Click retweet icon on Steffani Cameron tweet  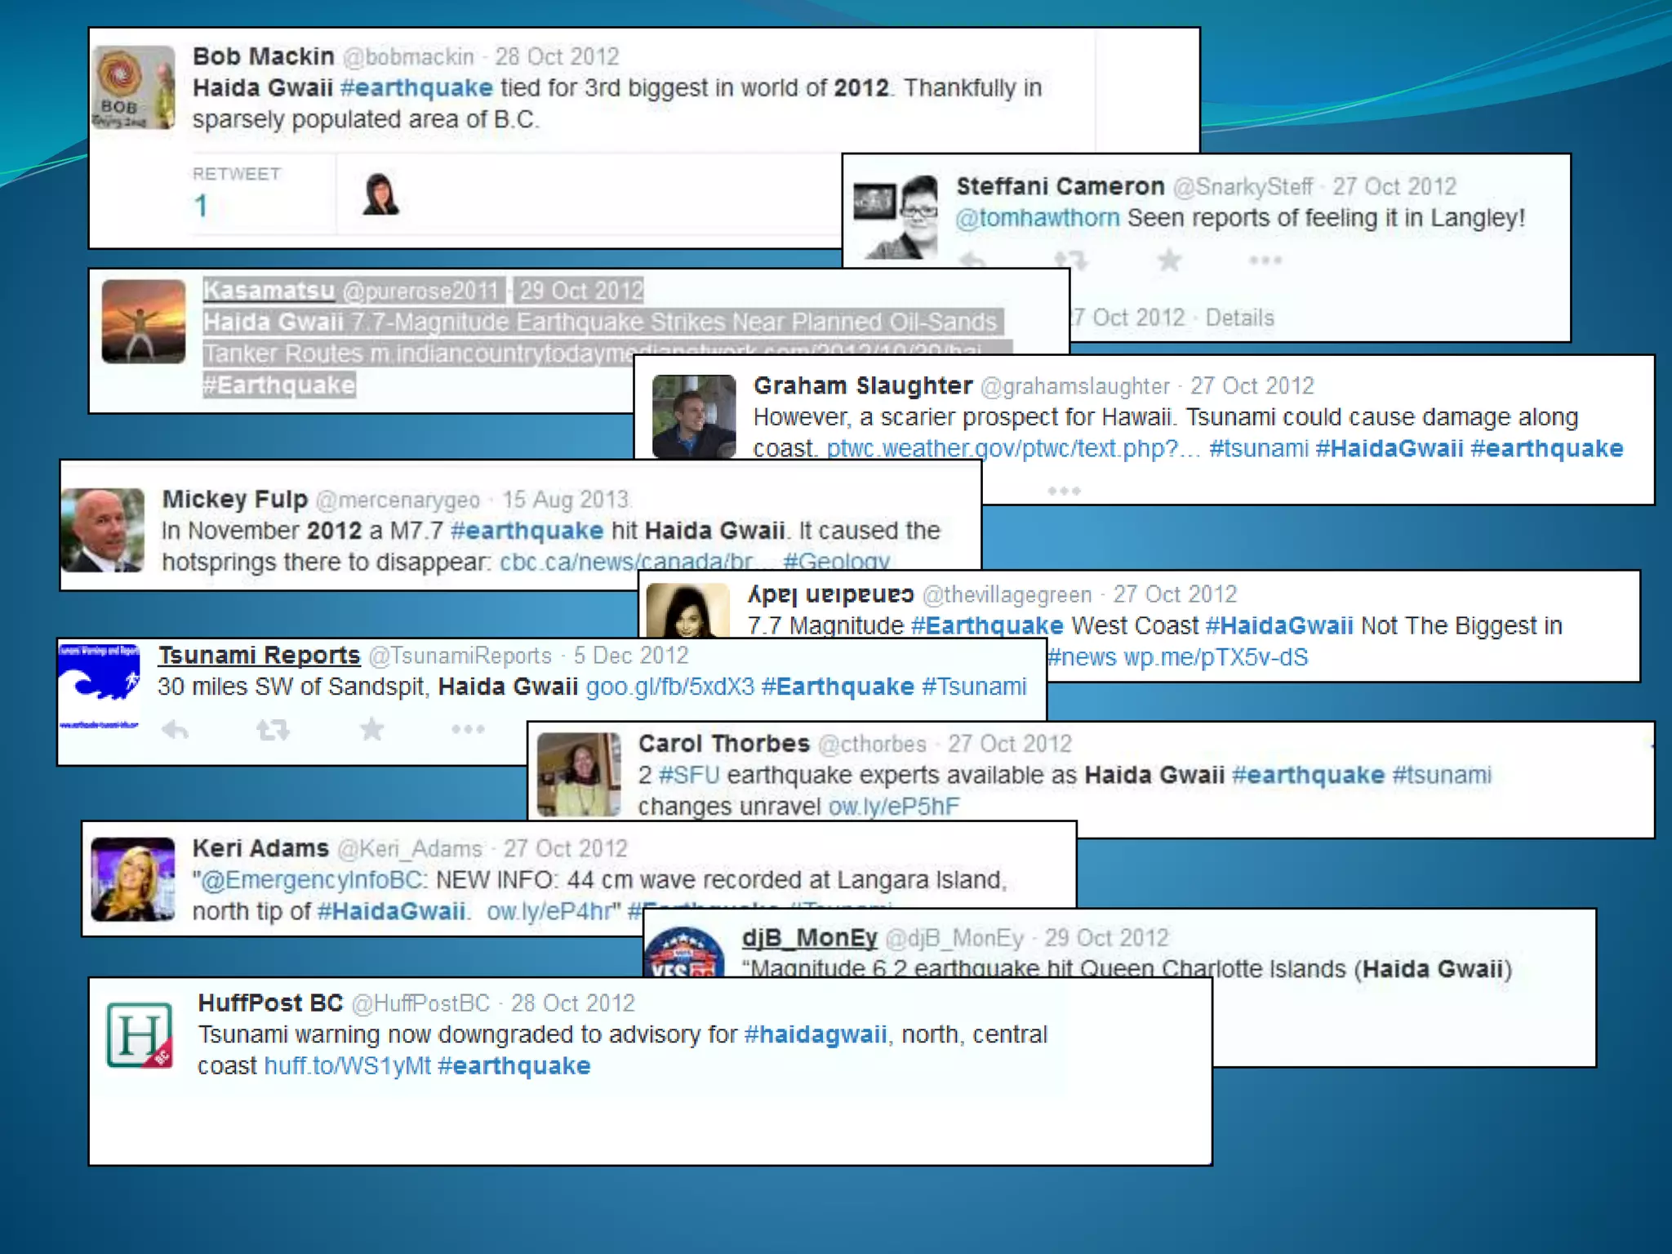[1070, 260]
